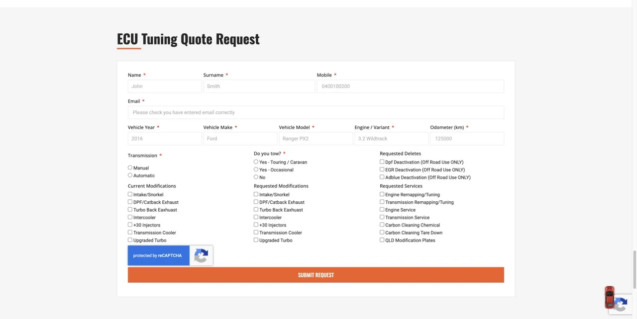Check Upgraded Turbo under Requested Modifications
The image size is (637, 319).
256,239
